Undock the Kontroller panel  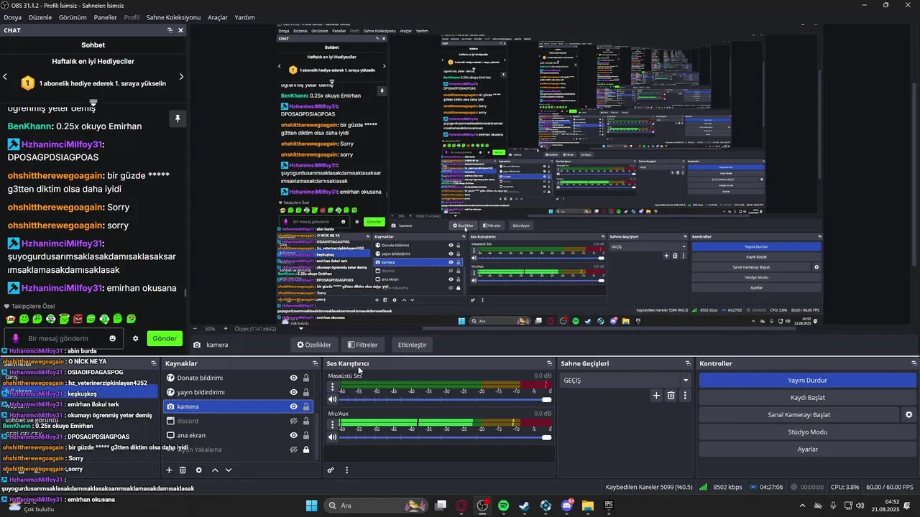pyautogui.click(x=914, y=363)
